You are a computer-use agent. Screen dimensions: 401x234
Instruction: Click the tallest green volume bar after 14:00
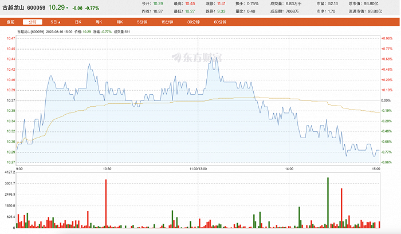point(328,203)
